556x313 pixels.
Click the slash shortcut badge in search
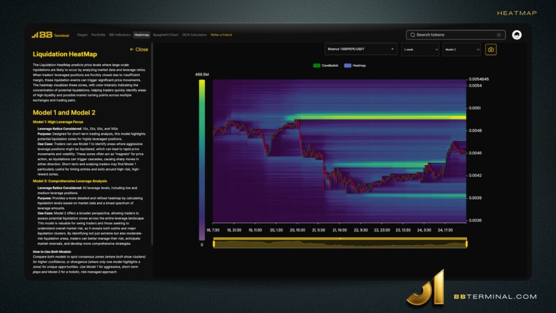(498, 35)
